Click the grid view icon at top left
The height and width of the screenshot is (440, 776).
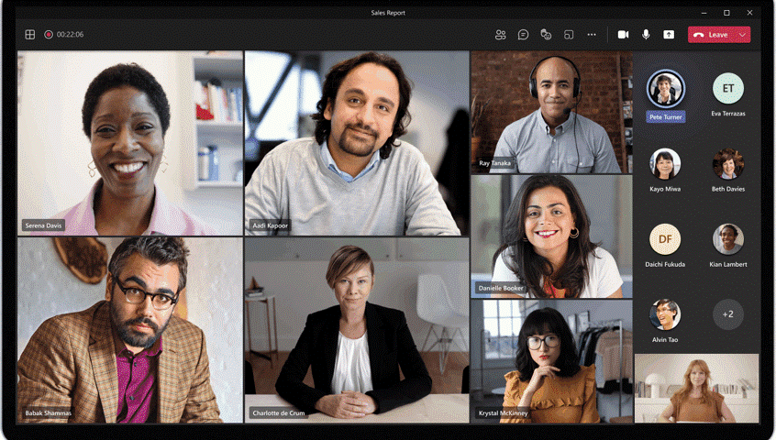click(30, 35)
